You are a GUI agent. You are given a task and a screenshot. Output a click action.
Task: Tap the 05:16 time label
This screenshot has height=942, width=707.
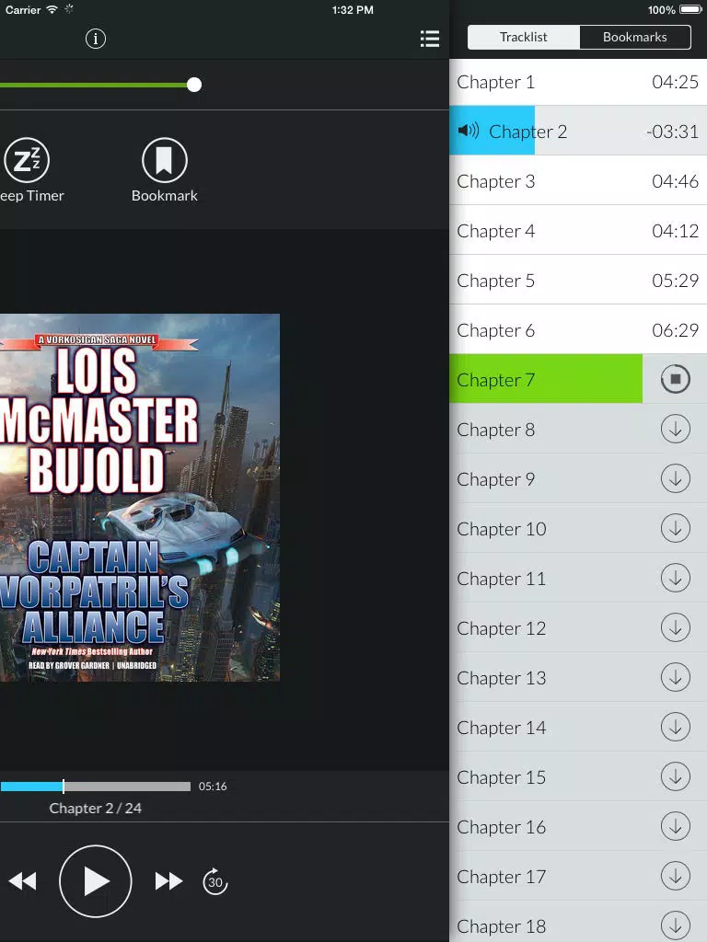(x=213, y=787)
